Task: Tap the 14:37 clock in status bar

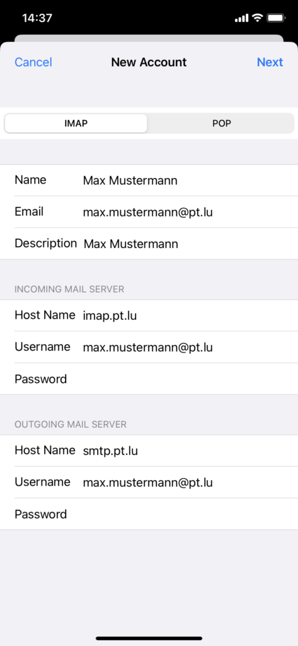Action: pyautogui.click(x=37, y=18)
